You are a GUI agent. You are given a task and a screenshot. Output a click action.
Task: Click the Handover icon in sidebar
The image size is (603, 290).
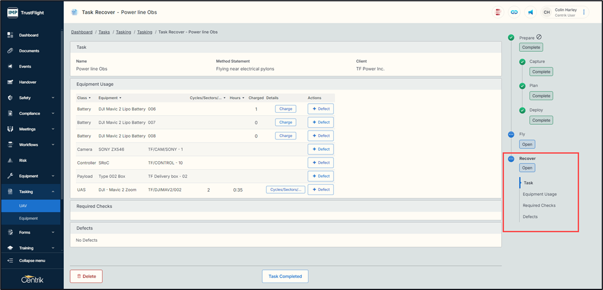tap(10, 82)
